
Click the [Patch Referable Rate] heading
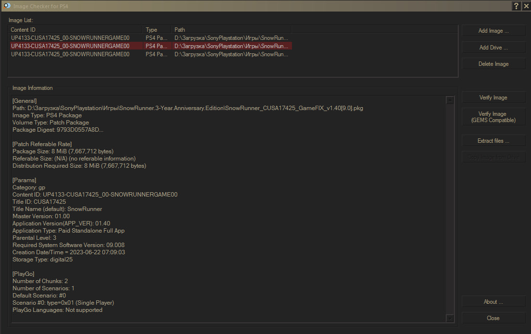[x=42, y=144]
